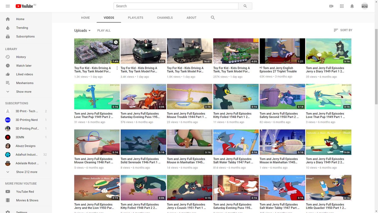Open the CHANNELS tab
The image size is (378, 213).
click(x=165, y=18)
